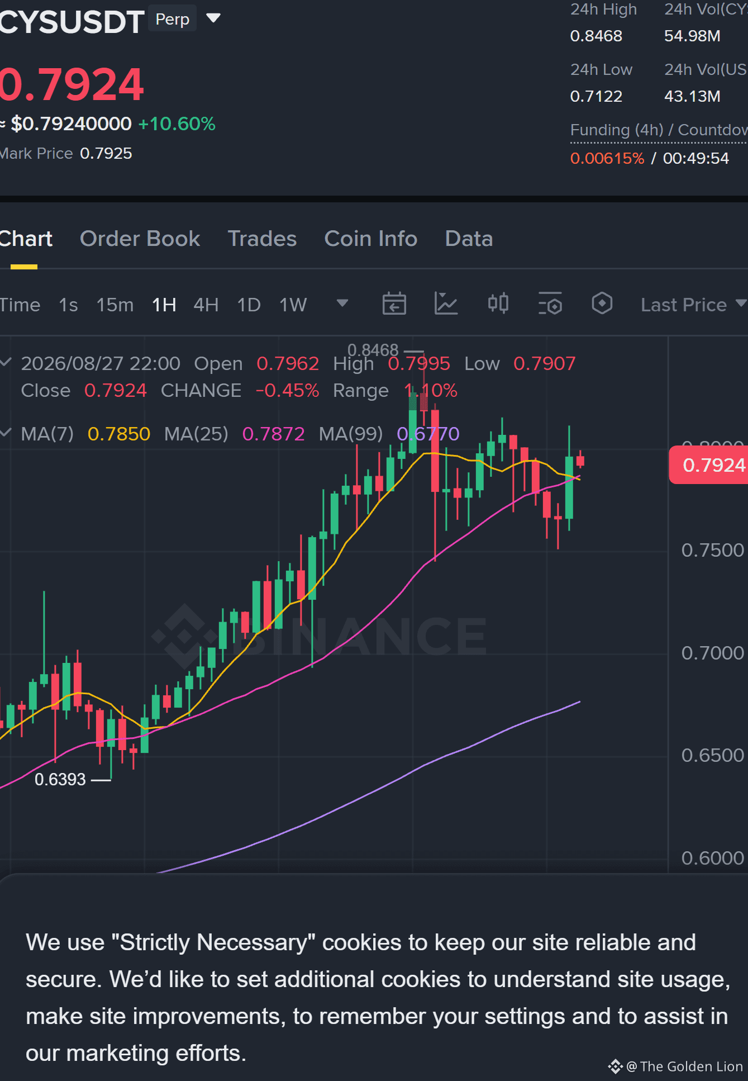The height and width of the screenshot is (1081, 748).
Task: Click the latest candle on the chart
Action: pos(580,460)
